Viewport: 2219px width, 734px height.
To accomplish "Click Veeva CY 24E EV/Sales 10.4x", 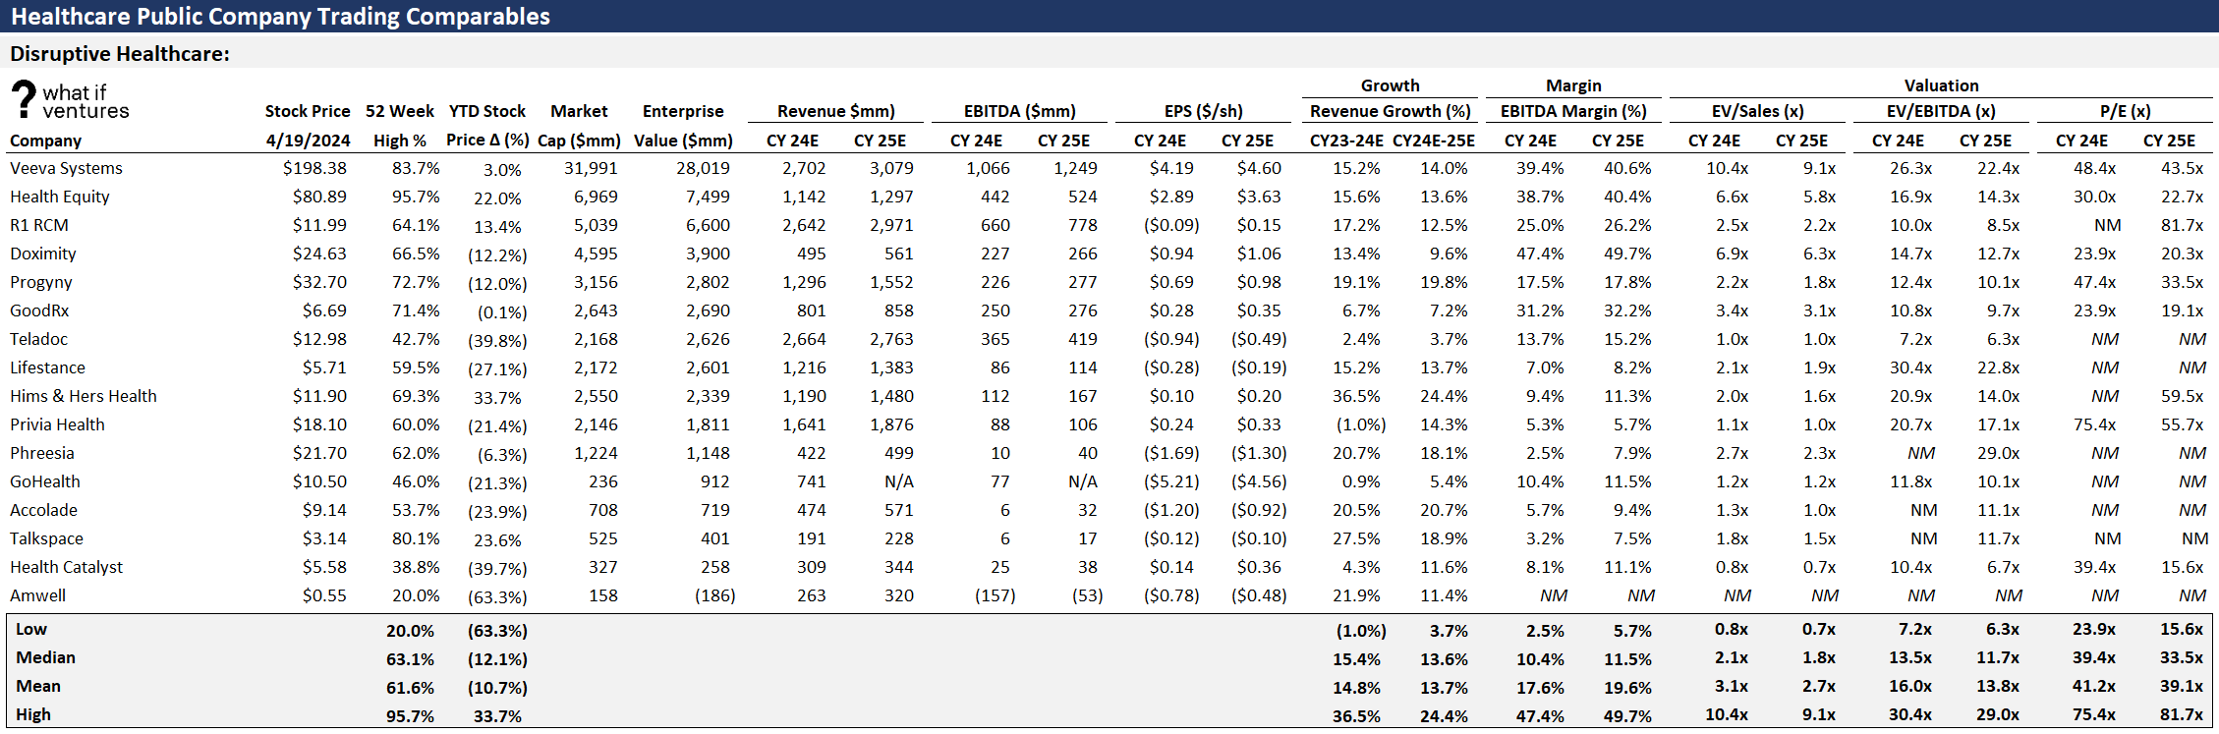I will pos(1727,168).
